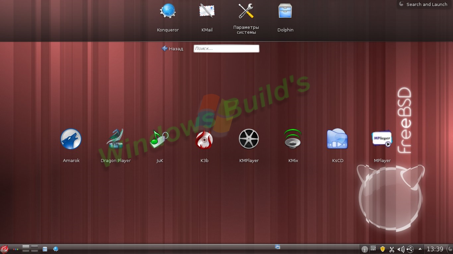Expand hidden system tray icons
This screenshot has height=254, width=453.
(420, 249)
